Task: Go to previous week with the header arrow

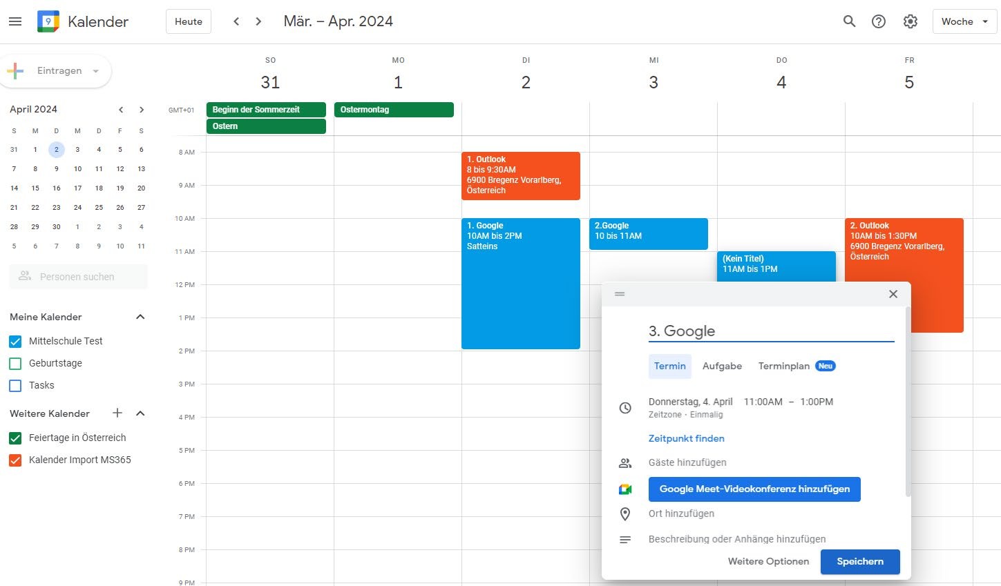Action: tap(236, 21)
